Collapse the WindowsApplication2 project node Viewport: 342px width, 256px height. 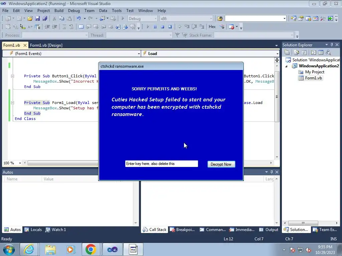286,66
